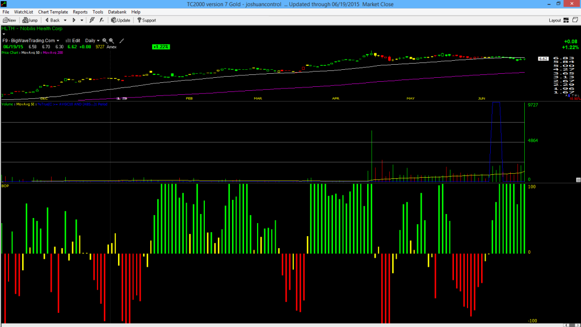
Task: Expand the arrow below HLTH symbol
Action: pos(4,34)
